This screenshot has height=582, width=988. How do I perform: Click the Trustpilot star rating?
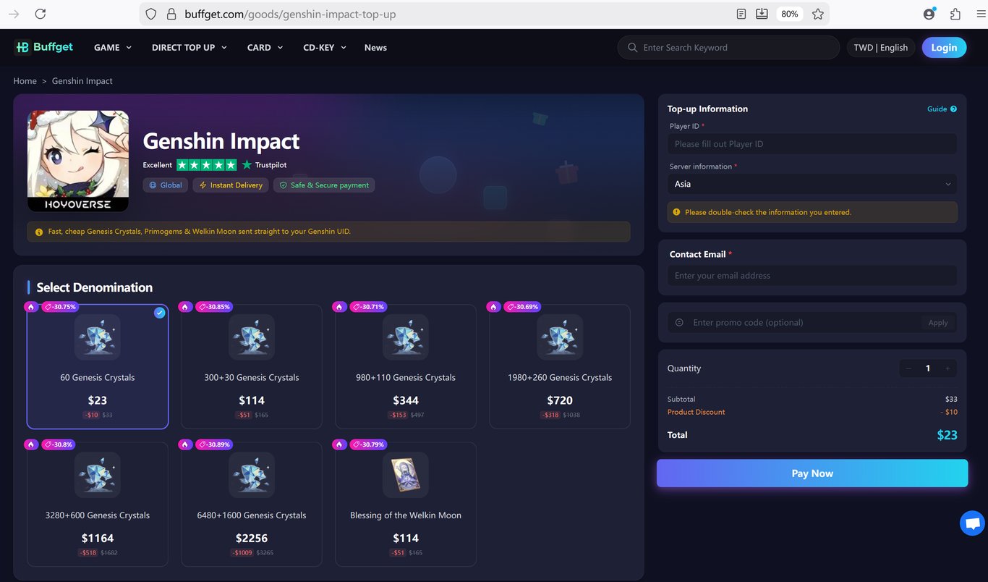(x=206, y=164)
